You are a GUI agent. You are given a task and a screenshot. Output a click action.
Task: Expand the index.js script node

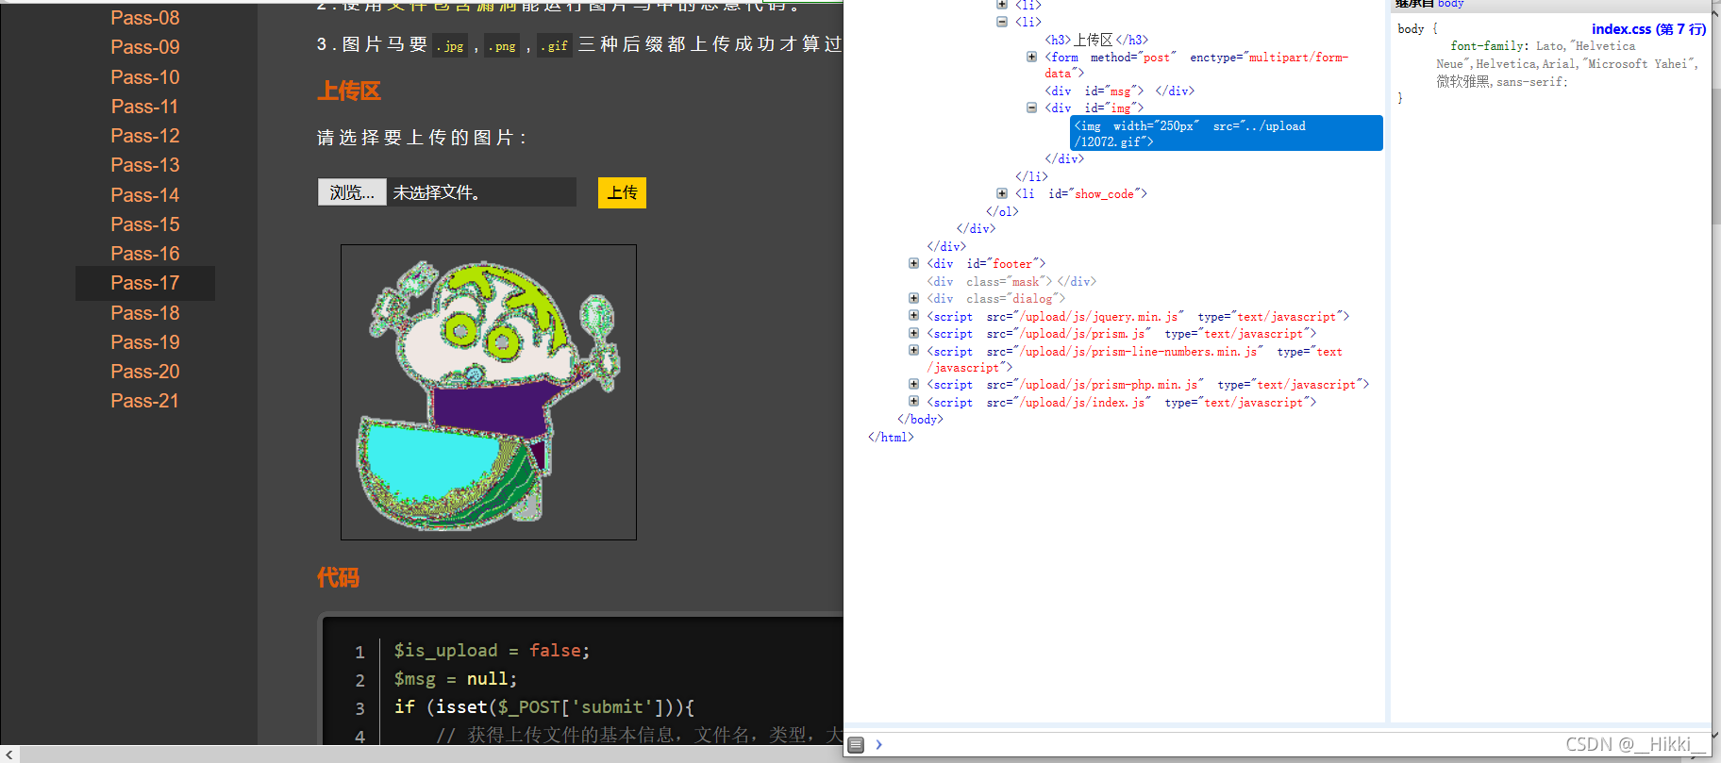(913, 401)
